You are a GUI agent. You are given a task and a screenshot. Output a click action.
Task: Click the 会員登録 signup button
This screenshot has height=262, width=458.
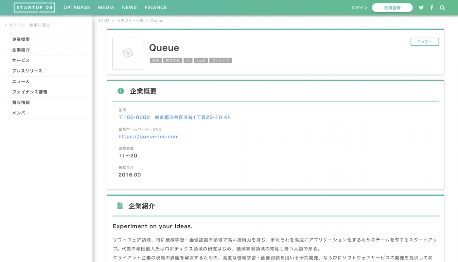[392, 7]
